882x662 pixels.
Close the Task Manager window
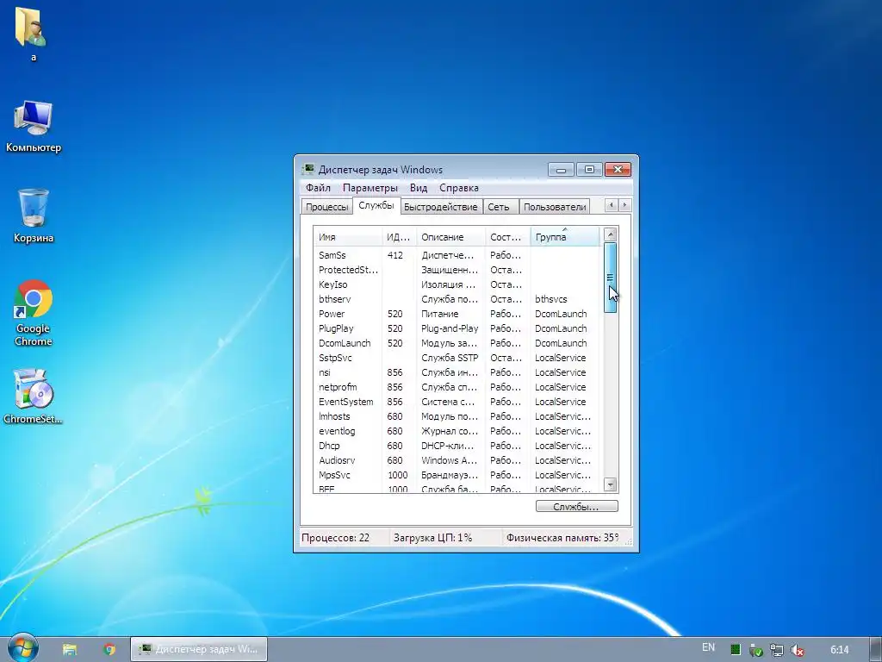tap(618, 170)
